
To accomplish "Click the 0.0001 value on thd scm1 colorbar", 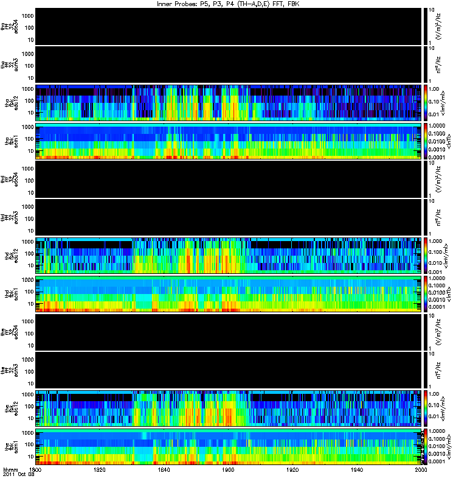I will 437,307.
